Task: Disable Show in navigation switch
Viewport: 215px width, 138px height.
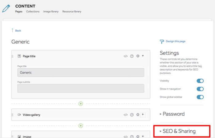Action: [x=200, y=89]
